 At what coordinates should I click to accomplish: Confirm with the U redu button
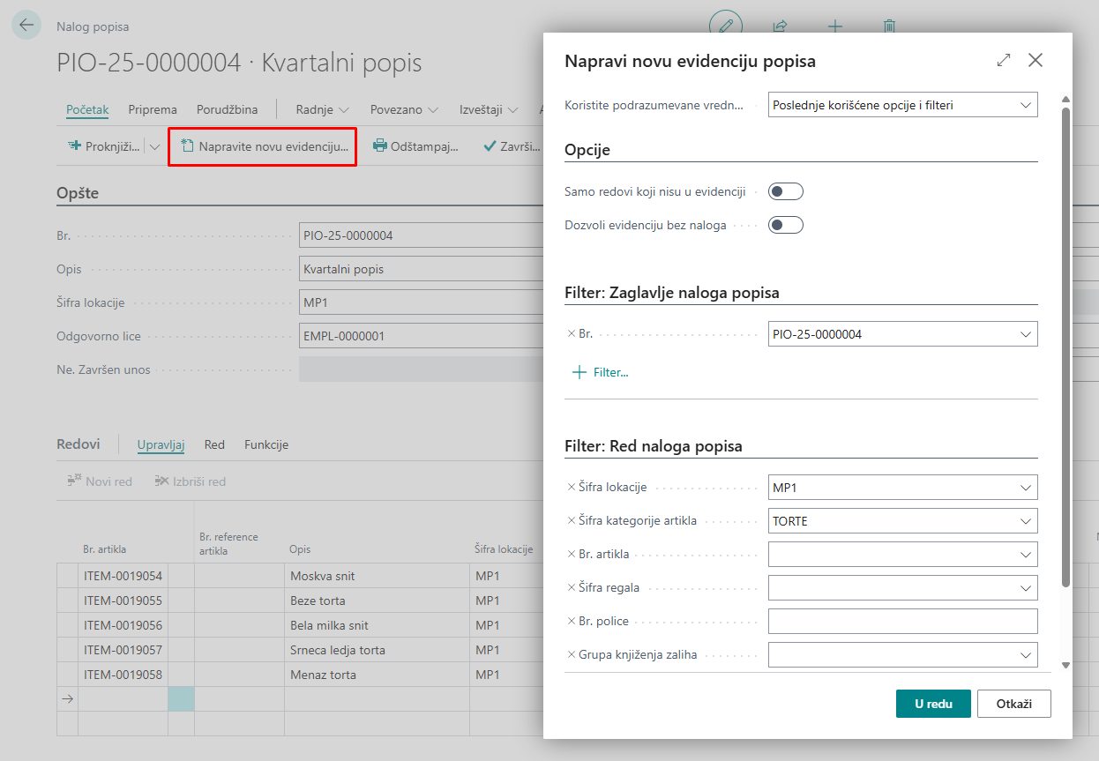[933, 704]
